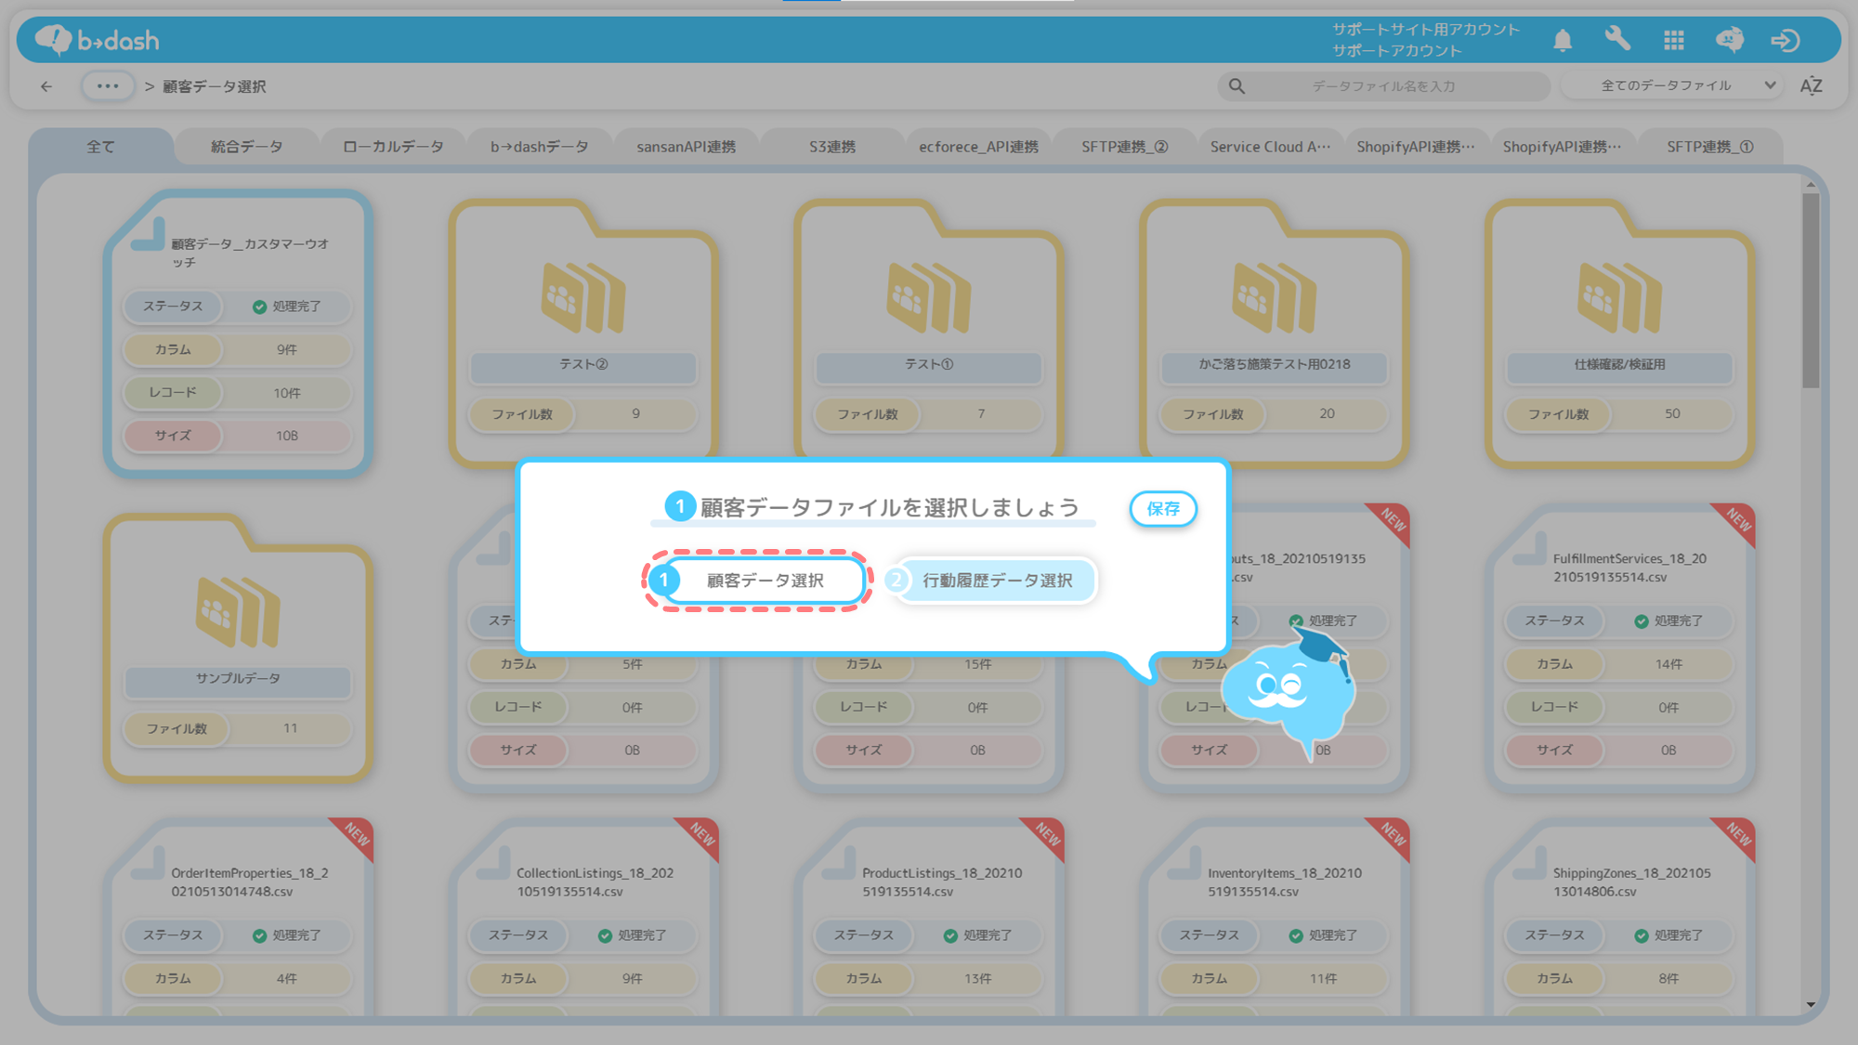Open the SFTP連携_② tab

(x=1124, y=147)
